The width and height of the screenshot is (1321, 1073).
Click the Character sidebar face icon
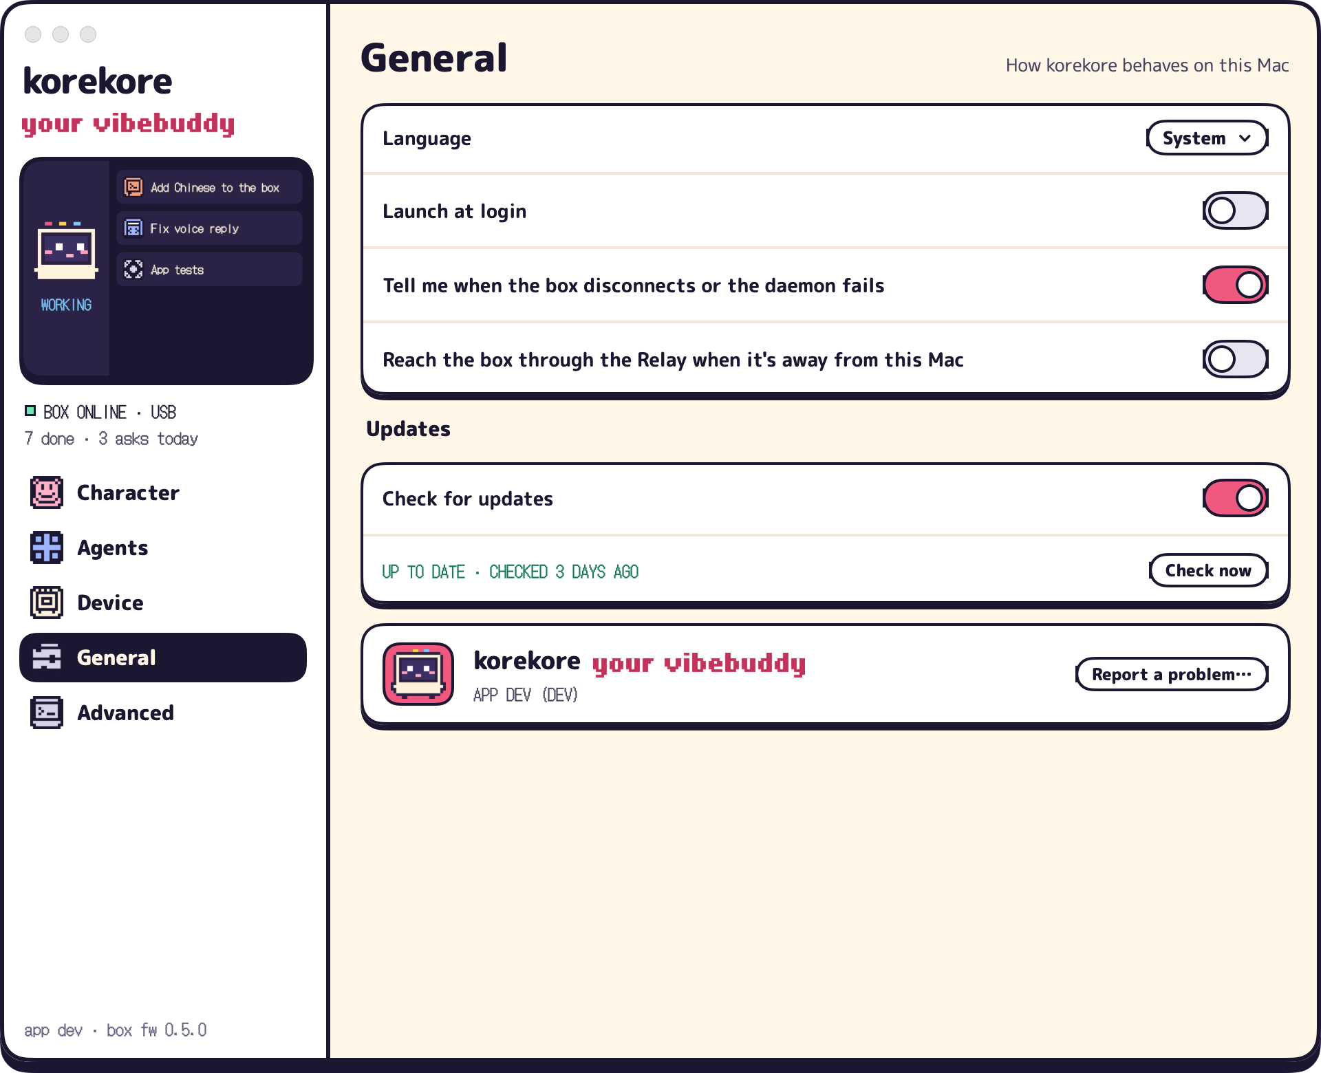pos(47,492)
